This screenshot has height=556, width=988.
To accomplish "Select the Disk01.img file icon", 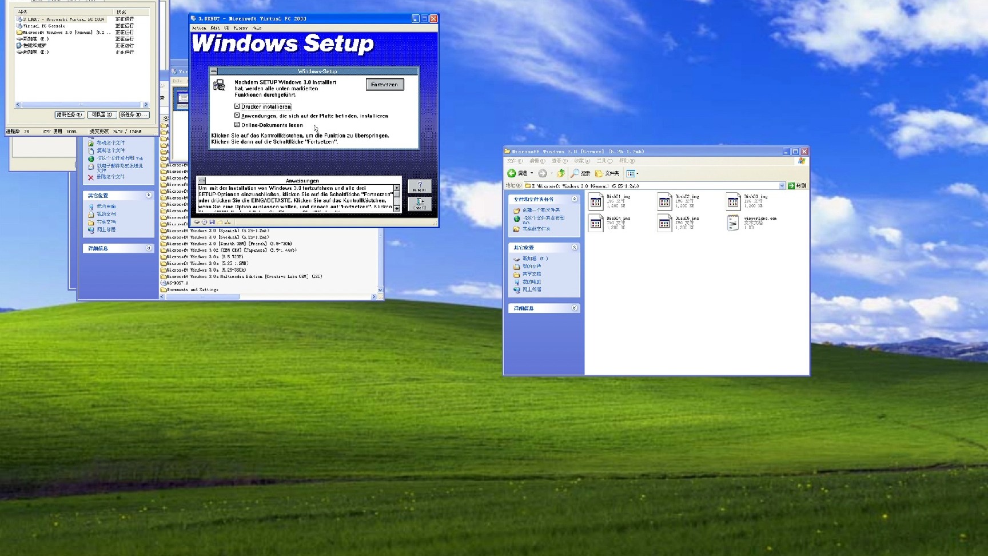I will [596, 201].
